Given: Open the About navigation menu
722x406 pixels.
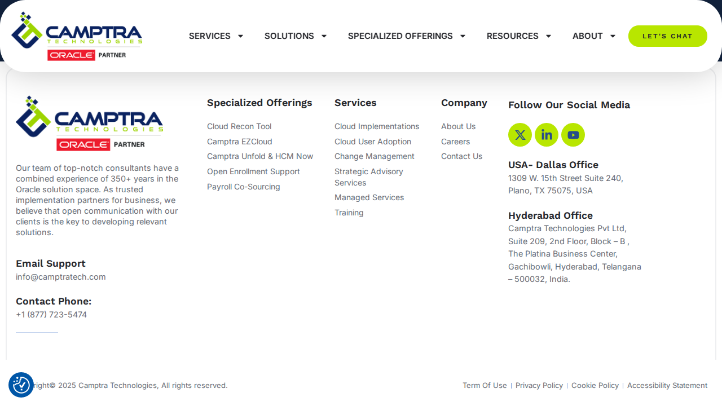Looking at the screenshot, I should [x=594, y=36].
